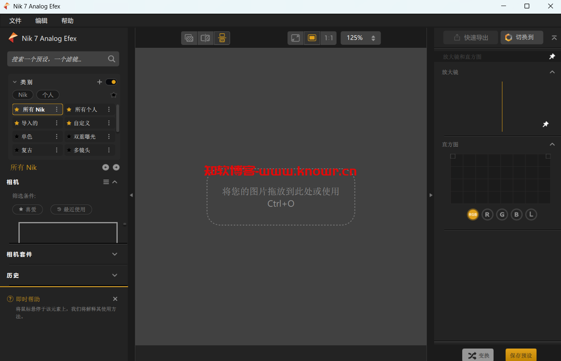Open options menu for 复古
This screenshot has height=361, width=561.
coord(57,150)
